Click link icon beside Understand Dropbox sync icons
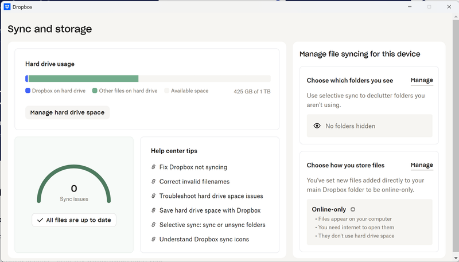This screenshot has width=459, height=262. point(153,239)
